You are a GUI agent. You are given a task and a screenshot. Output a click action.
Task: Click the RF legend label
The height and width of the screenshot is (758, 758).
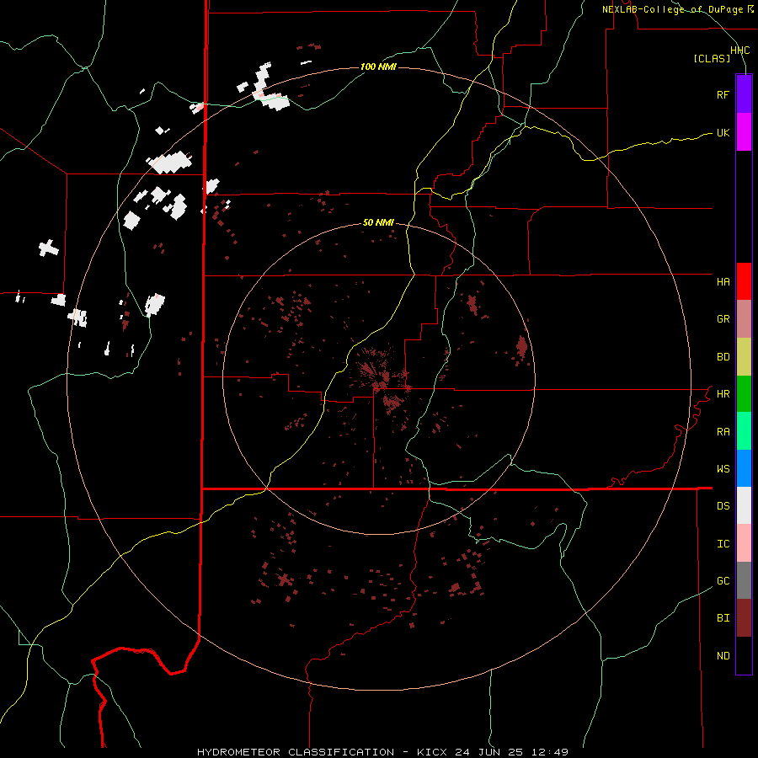pos(723,94)
